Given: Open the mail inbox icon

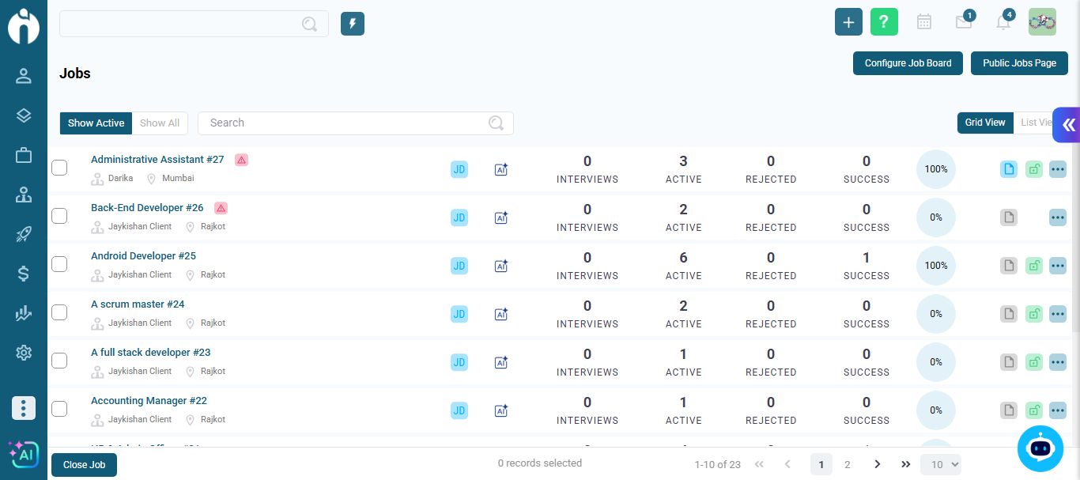Looking at the screenshot, I should [963, 23].
